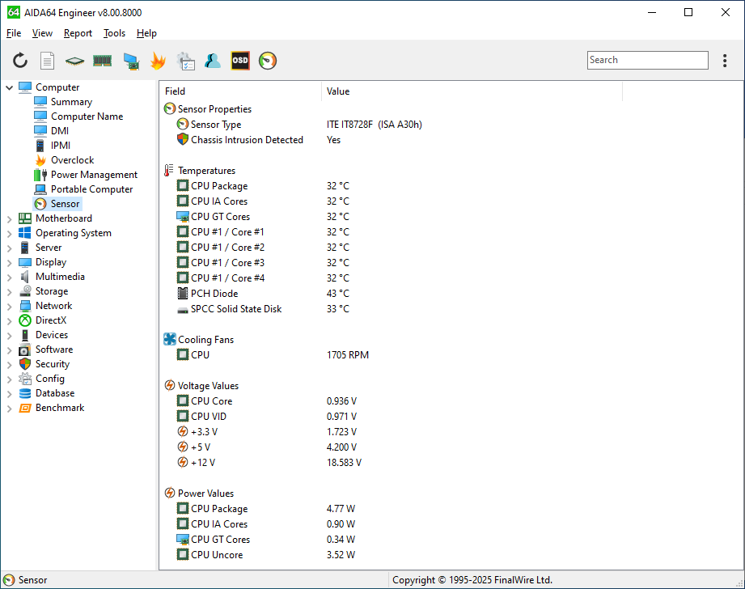745x589 pixels.
Task: Click the Benchmark icon in tree
Action: [25, 409]
